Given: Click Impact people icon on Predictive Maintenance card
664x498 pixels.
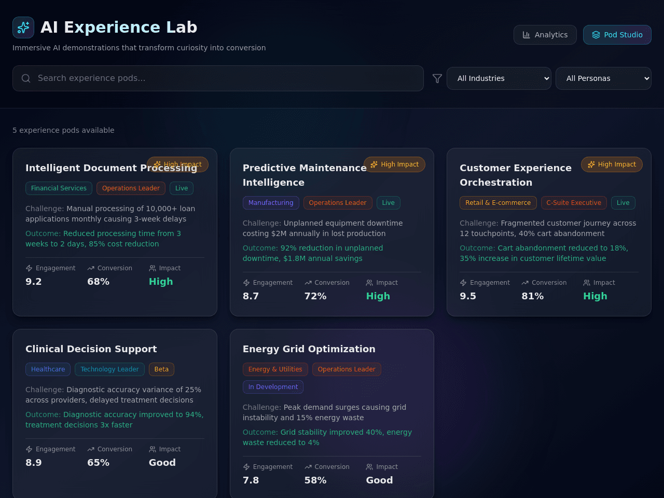Looking at the screenshot, I should point(369,283).
